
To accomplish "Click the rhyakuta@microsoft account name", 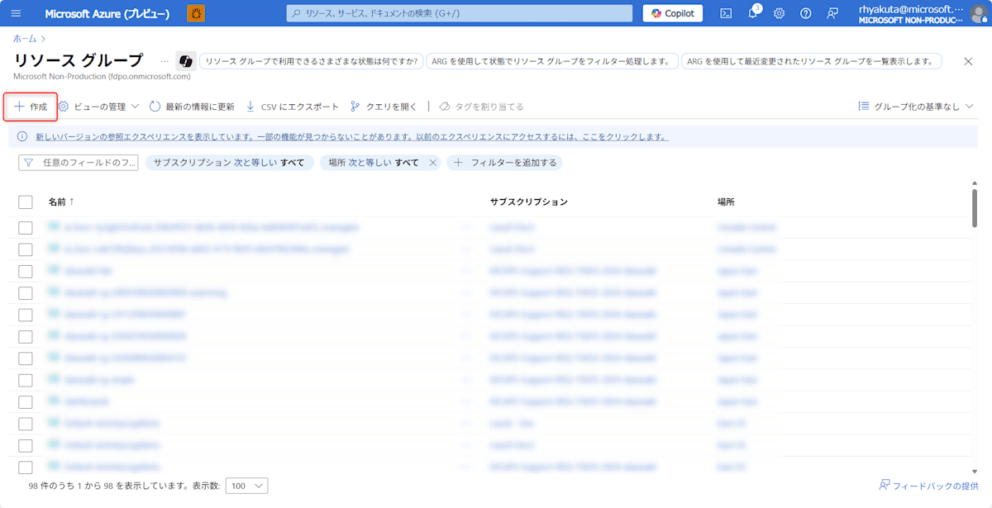I will (x=911, y=8).
